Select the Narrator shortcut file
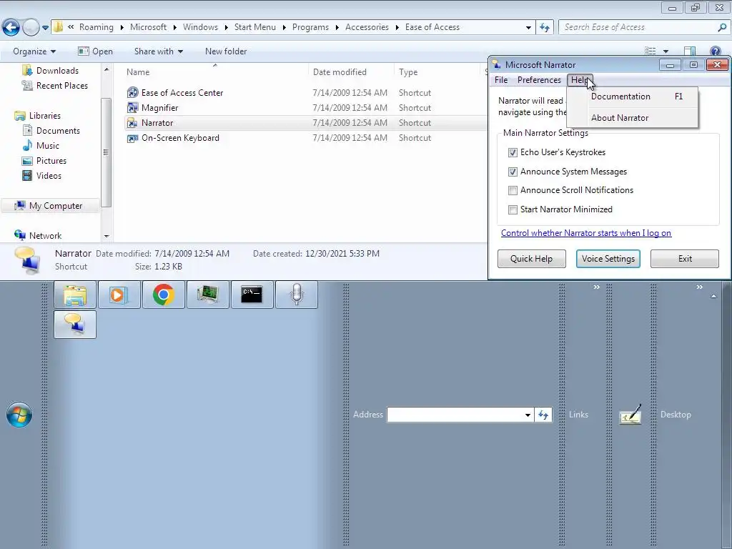Screen dimensions: 732x549 coord(157,123)
